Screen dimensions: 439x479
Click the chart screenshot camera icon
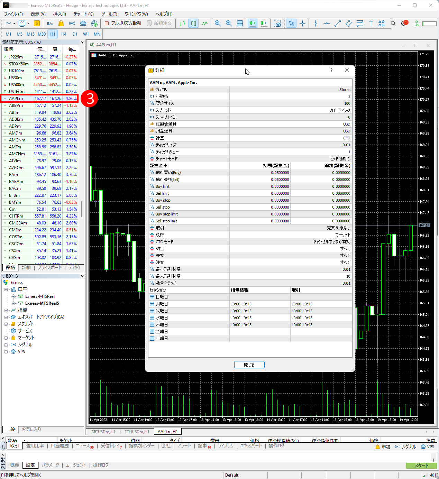point(277,23)
